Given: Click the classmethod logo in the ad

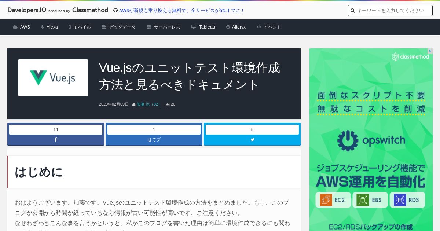Looking at the screenshot, I should [x=410, y=57].
